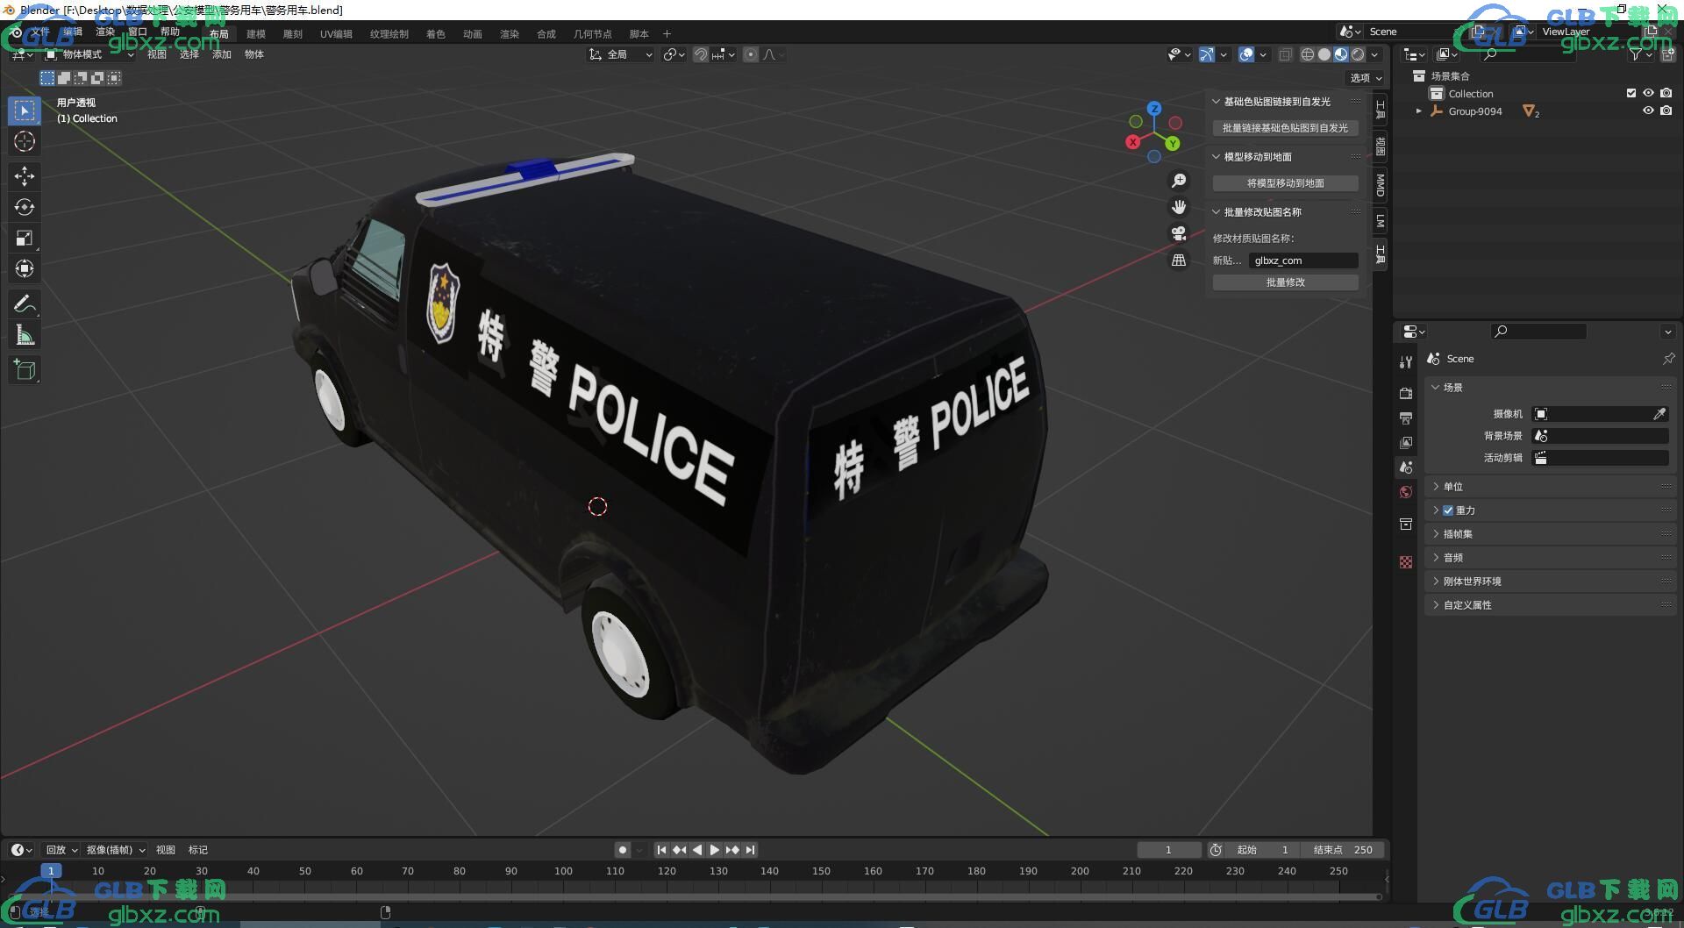1684x928 pixels.
Task: Pick the Rotate tool
Action: click(25, 207)
